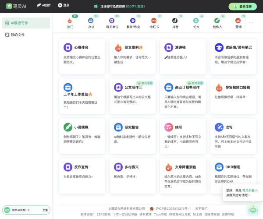Screen dimensions: 263x219
Task: Select the 办公 category icon
Action: point(91,20)
